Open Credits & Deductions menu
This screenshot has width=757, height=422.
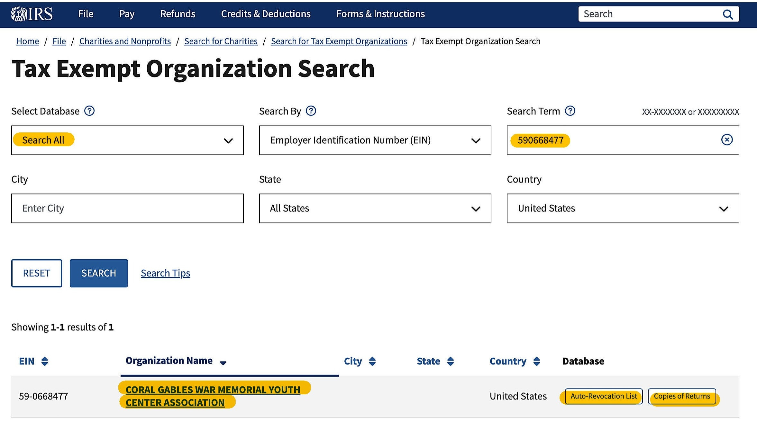click(x=266, y=14)
